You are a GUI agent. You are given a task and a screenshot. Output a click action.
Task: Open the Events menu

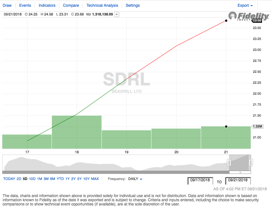(x=25, y=5)
